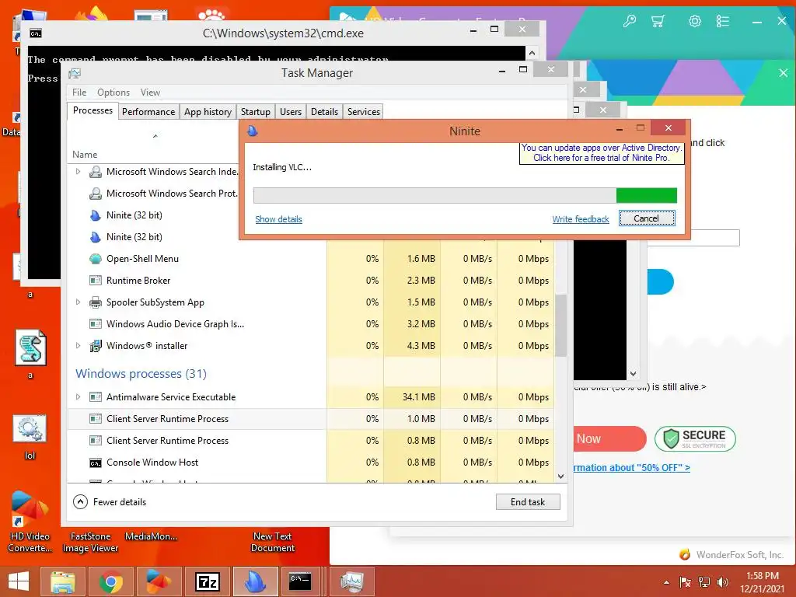Select the first Ninite (32 bit) process
796x597 pixels.
click(x=134, y=215)
